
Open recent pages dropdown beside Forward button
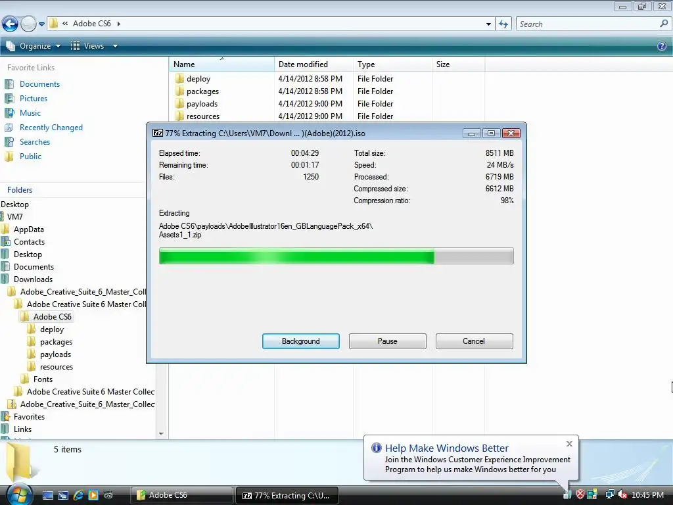tap(41, 24)
